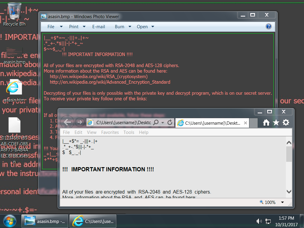Close the IE tab with the x icon

pos(245,123)
